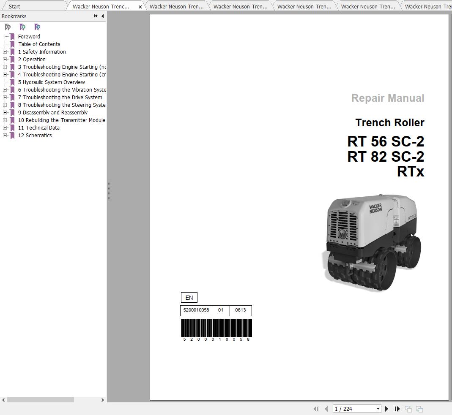Screen dimensions: 452x415
Task: Expand 7 Troubleshooting the Drive System
Action: pos(5,97)
